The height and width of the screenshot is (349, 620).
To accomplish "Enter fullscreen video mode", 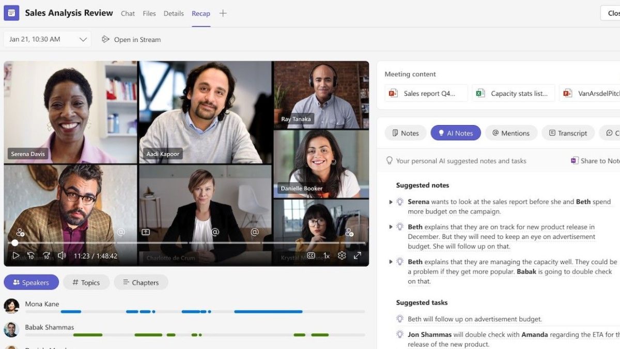I will (358, 255).
